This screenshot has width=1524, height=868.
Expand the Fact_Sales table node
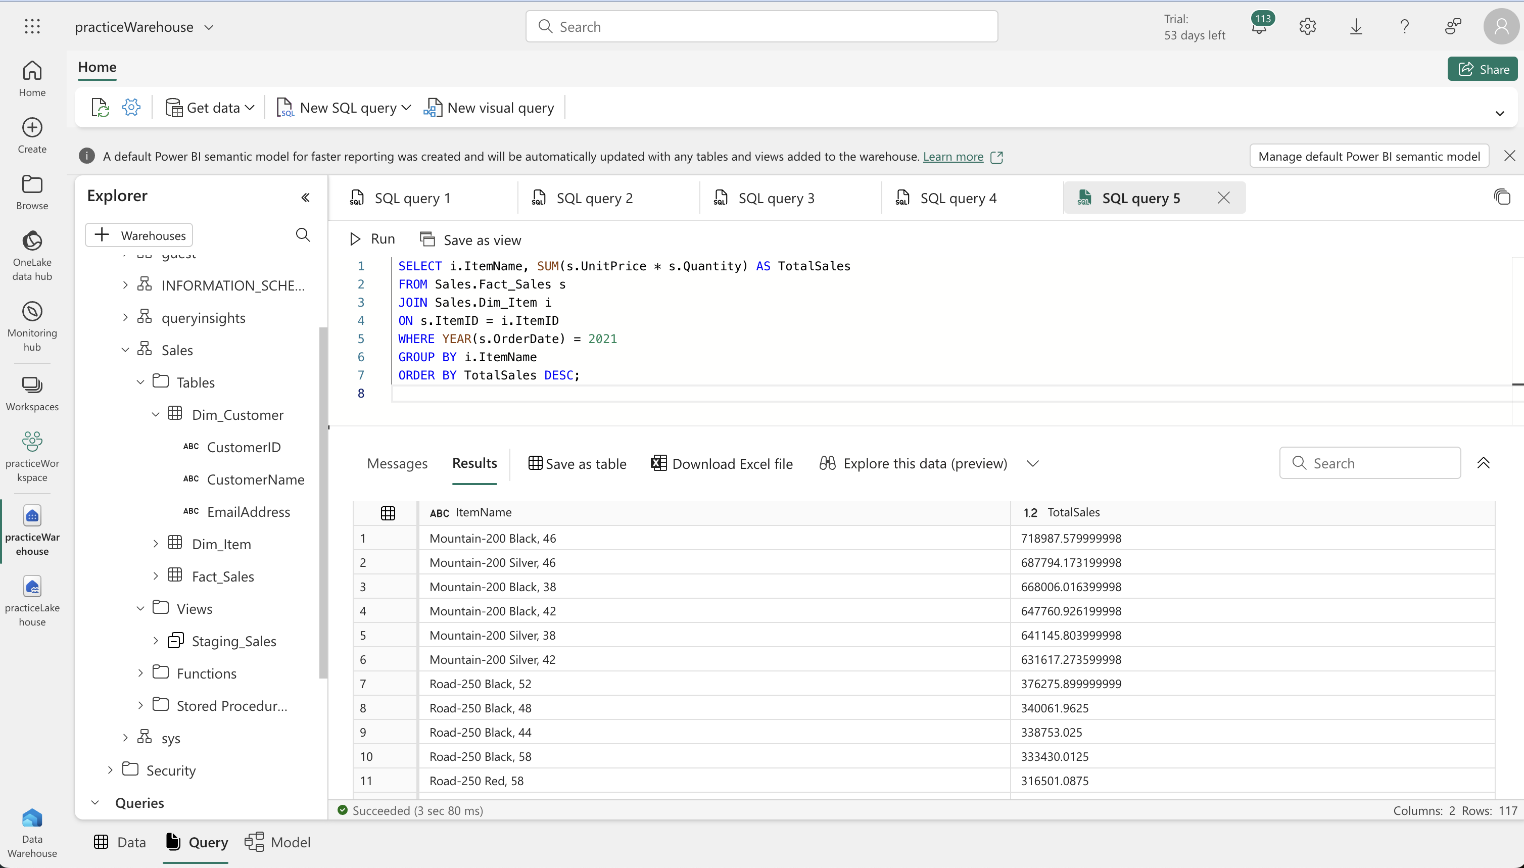pyautogui.click(x=156, y=576)
